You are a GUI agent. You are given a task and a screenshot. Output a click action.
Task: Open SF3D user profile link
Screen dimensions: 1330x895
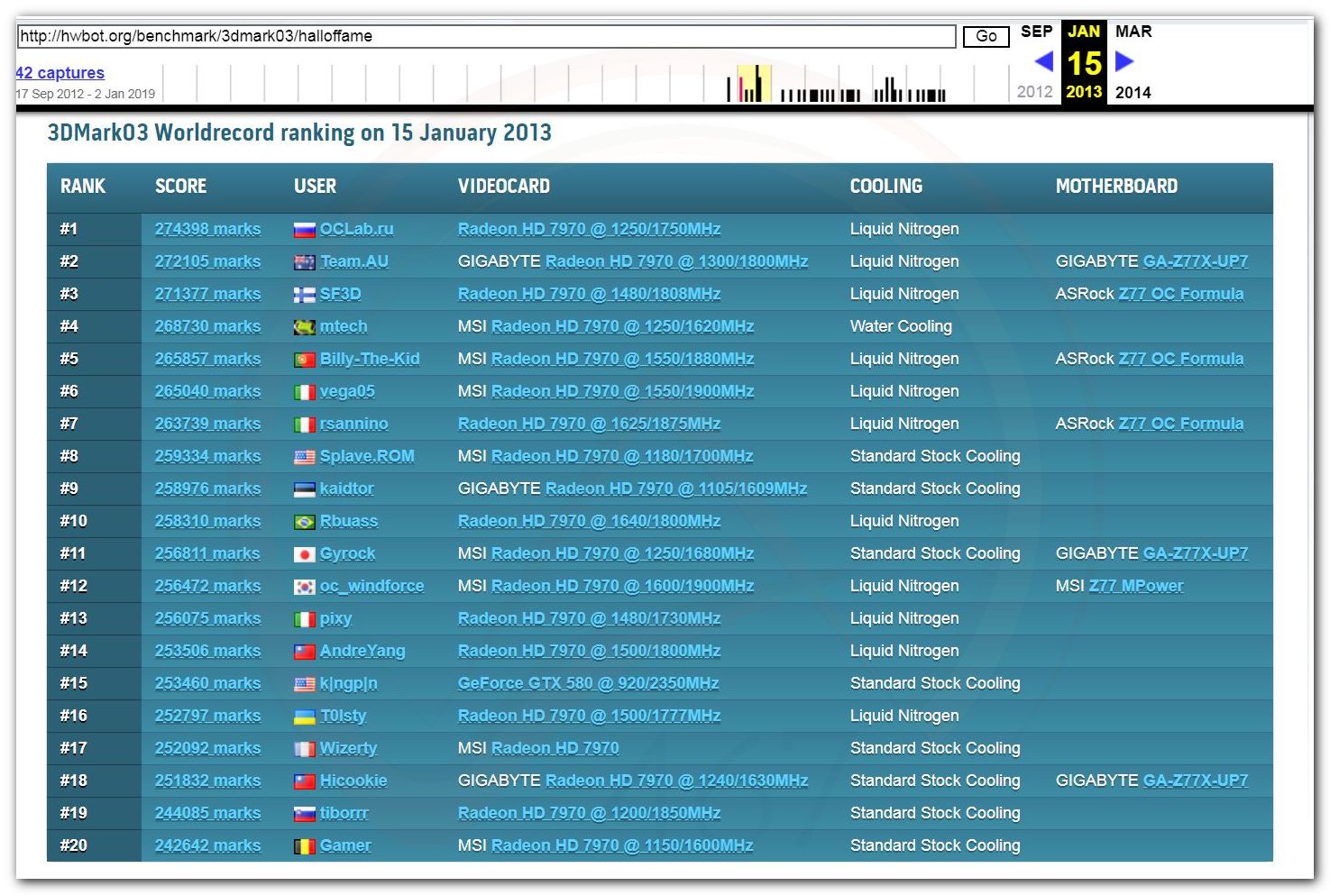pyautogui.click(x=340, y=294)
